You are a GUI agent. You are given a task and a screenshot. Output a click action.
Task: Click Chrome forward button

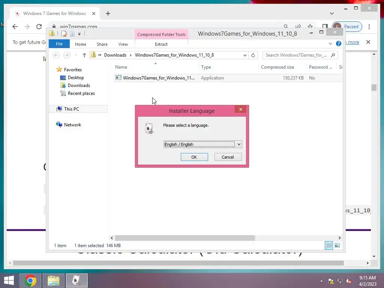click(x=27, y=27)
